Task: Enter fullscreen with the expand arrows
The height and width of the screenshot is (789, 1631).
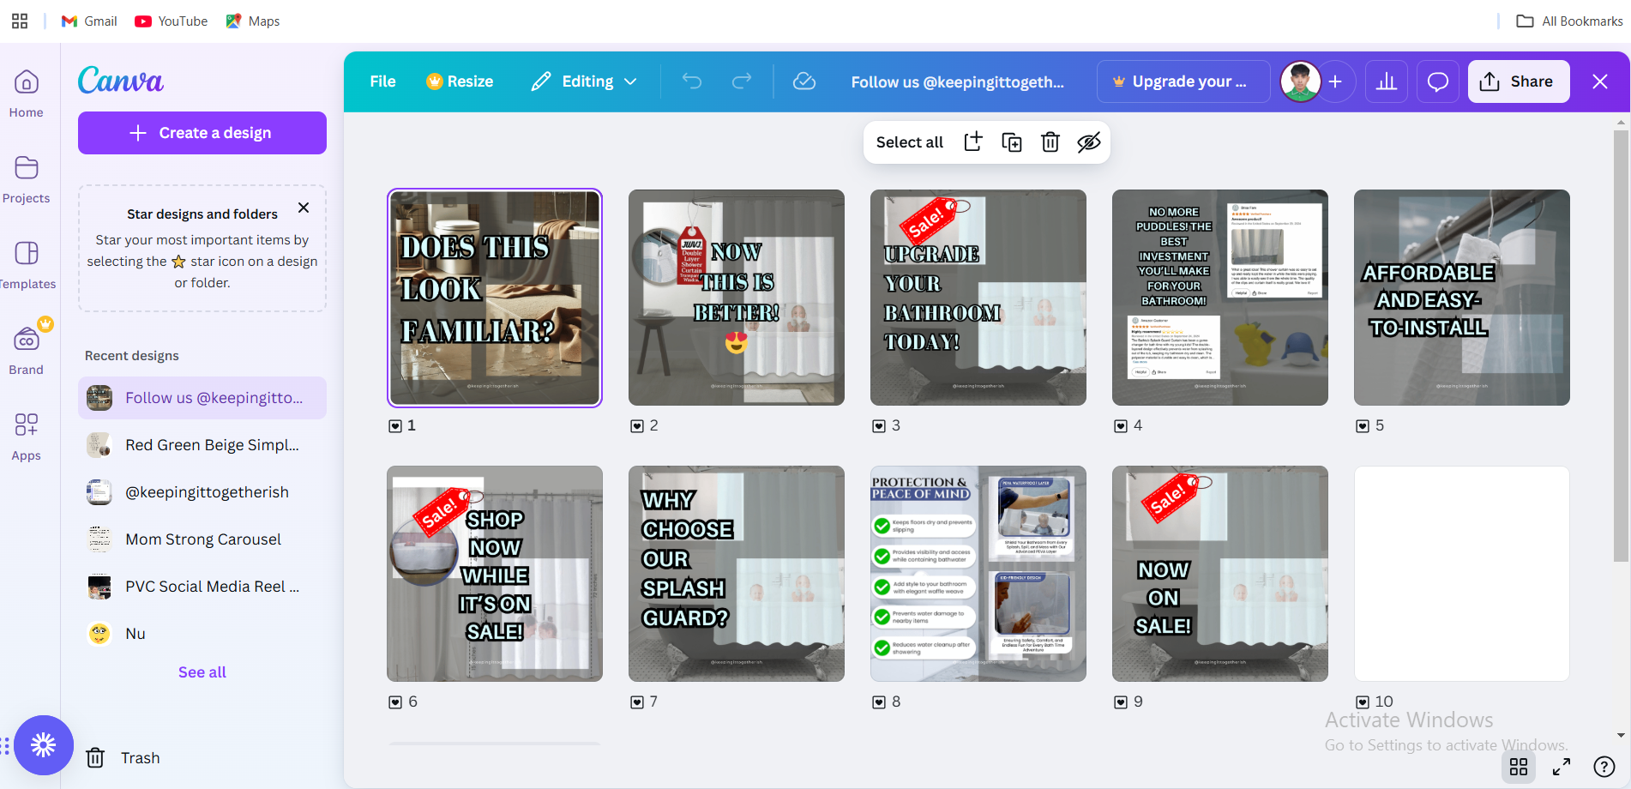Action: [1562, 767]
